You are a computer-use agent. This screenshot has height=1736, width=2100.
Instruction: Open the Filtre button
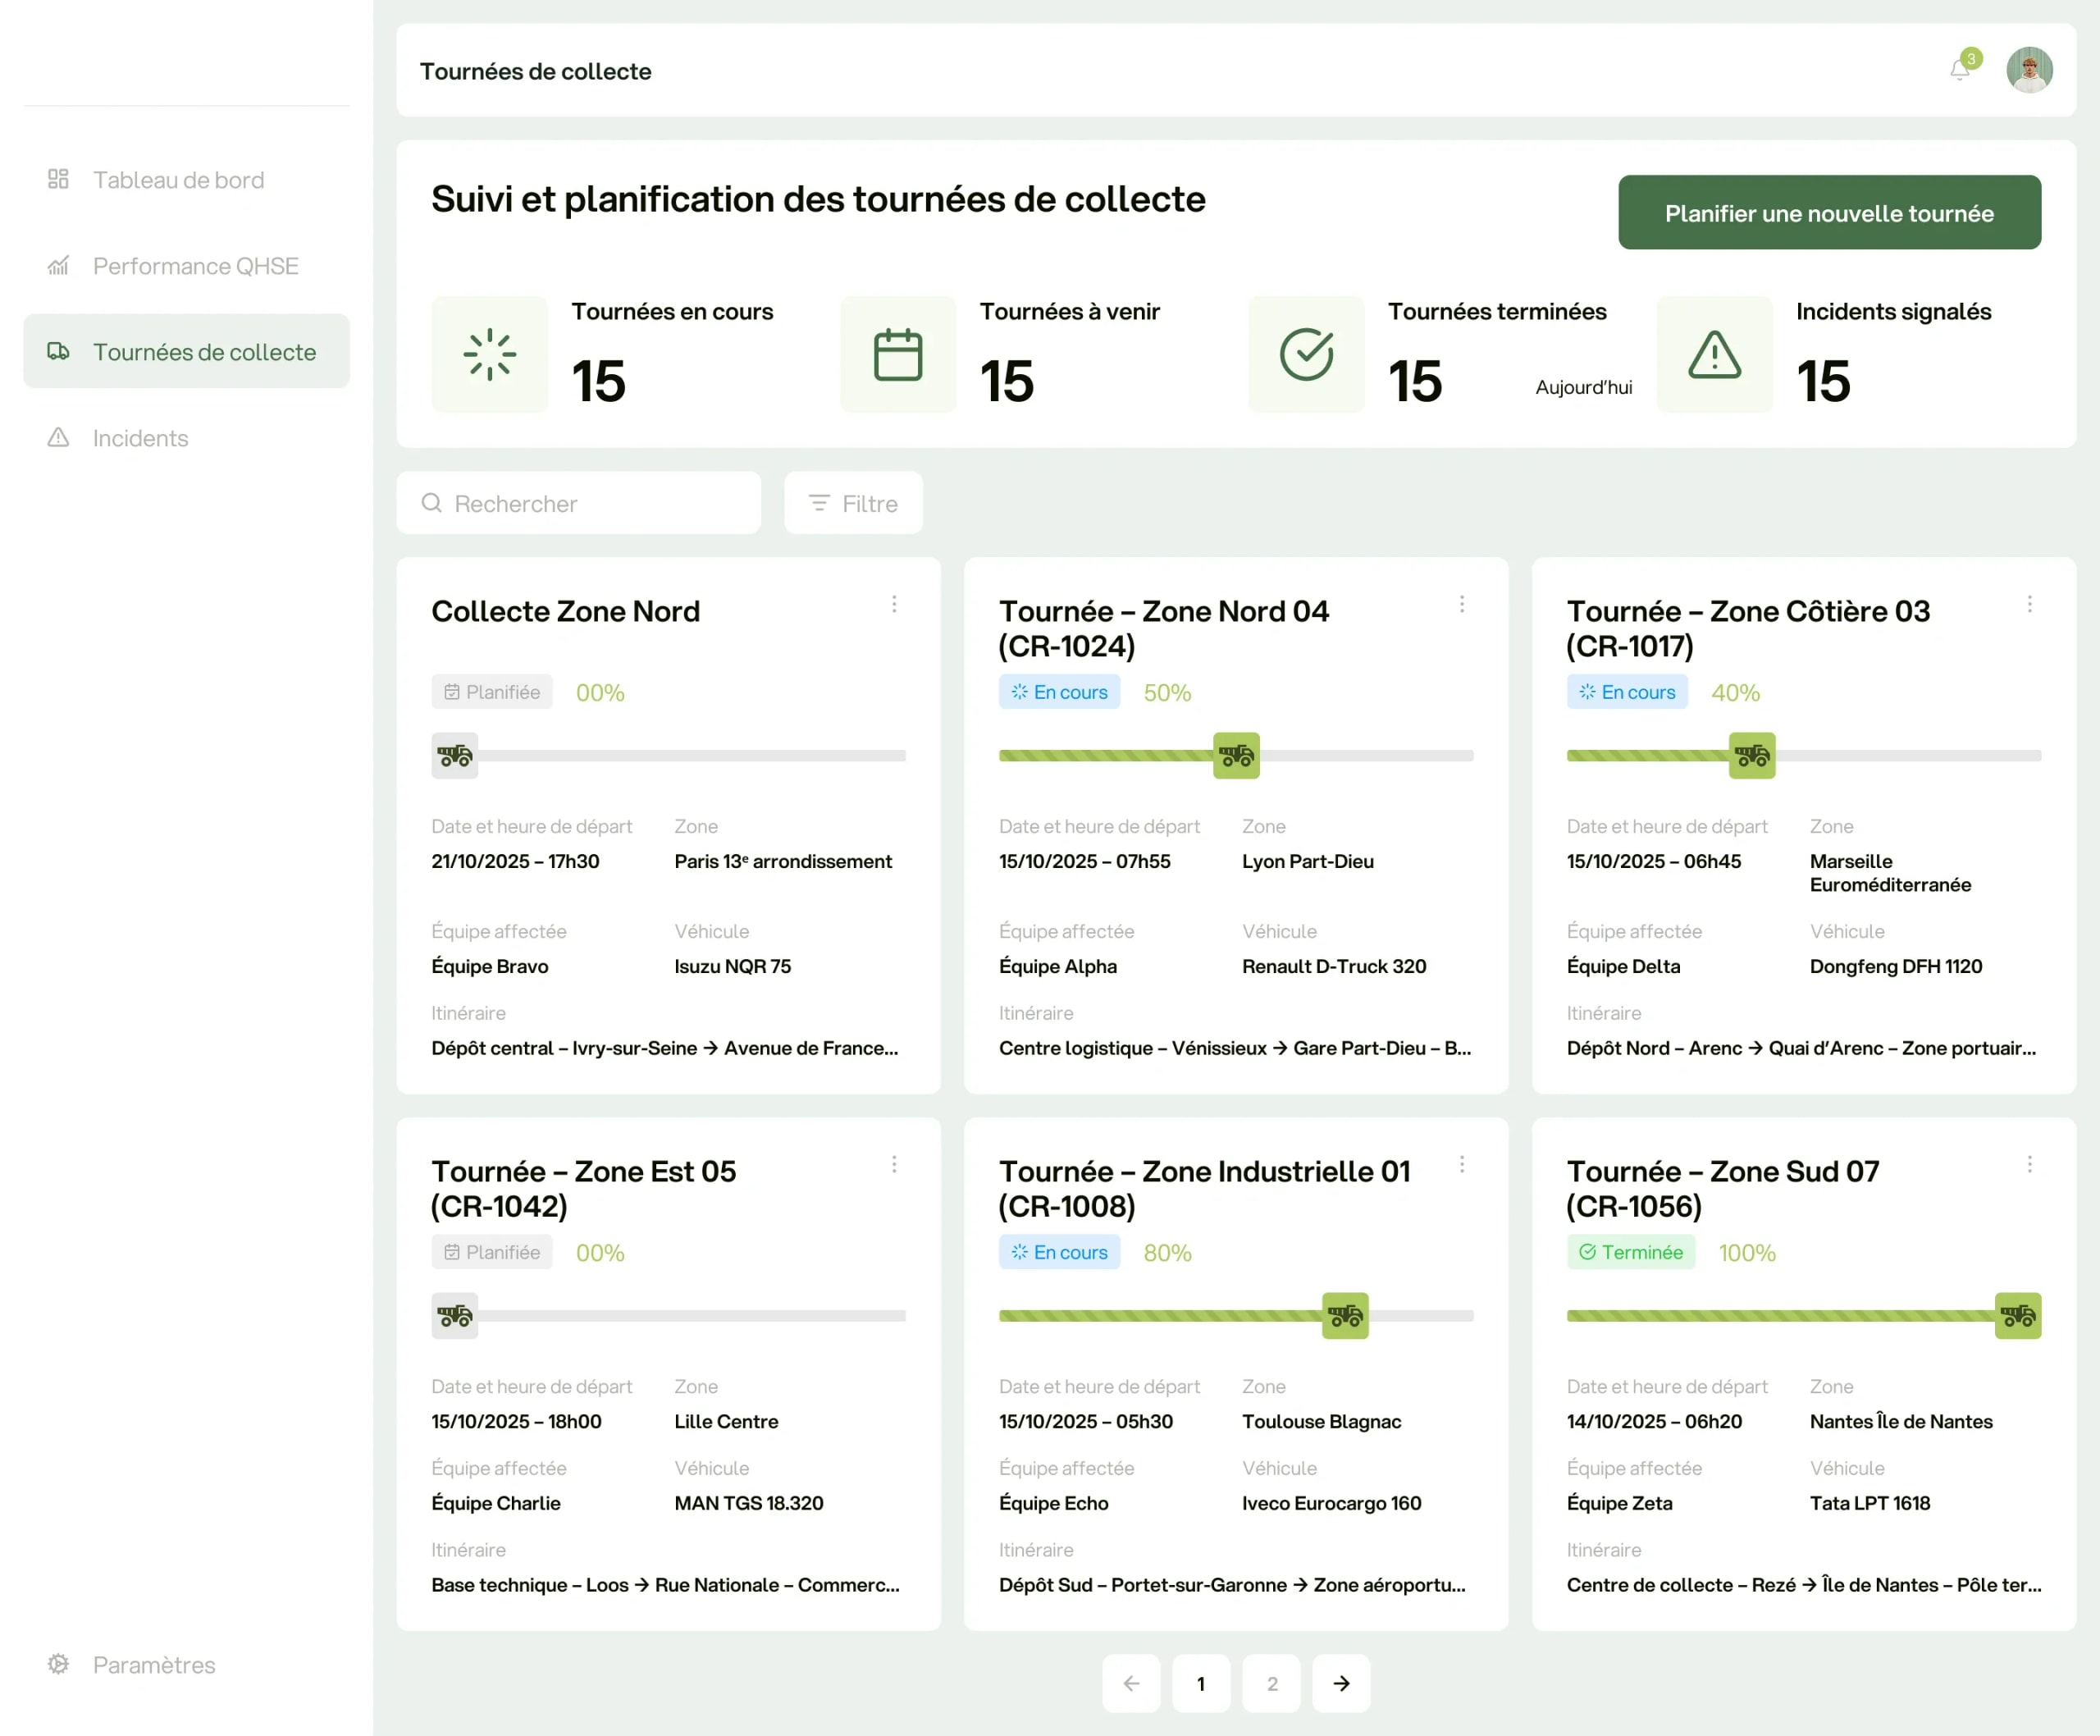(853, 502)
